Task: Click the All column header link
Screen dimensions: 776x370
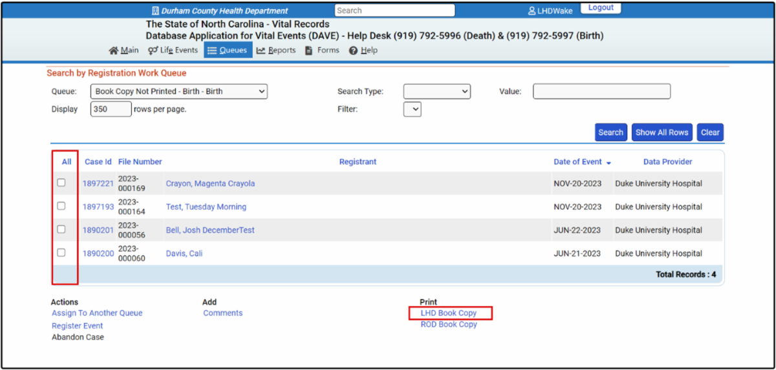Action: pos(67,162)
